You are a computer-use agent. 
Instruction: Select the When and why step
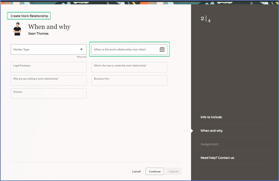point(211,131)
